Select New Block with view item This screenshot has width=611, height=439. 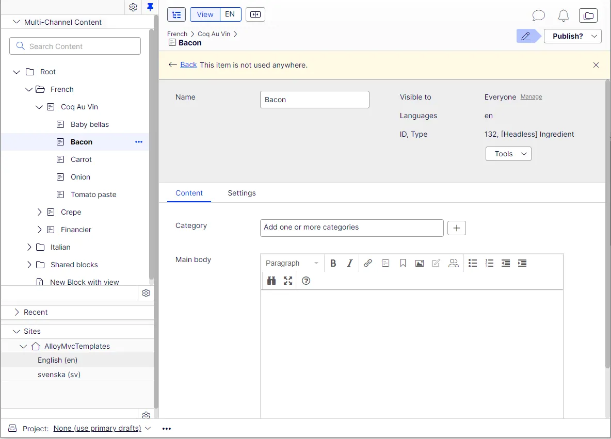click(x=84, y=282)
